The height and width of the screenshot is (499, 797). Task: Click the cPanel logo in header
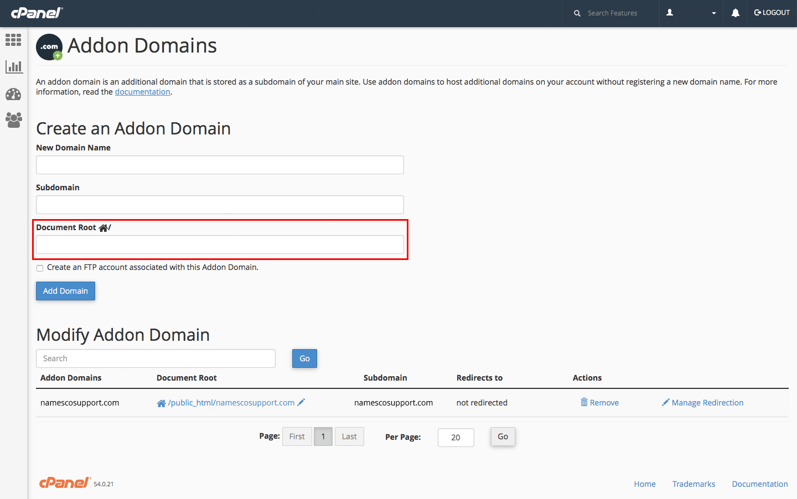(37, 13)
